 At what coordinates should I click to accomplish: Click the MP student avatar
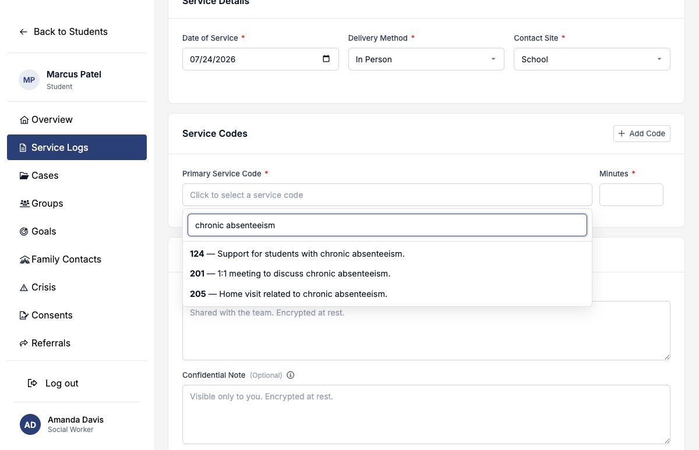(x=29, y=80)
